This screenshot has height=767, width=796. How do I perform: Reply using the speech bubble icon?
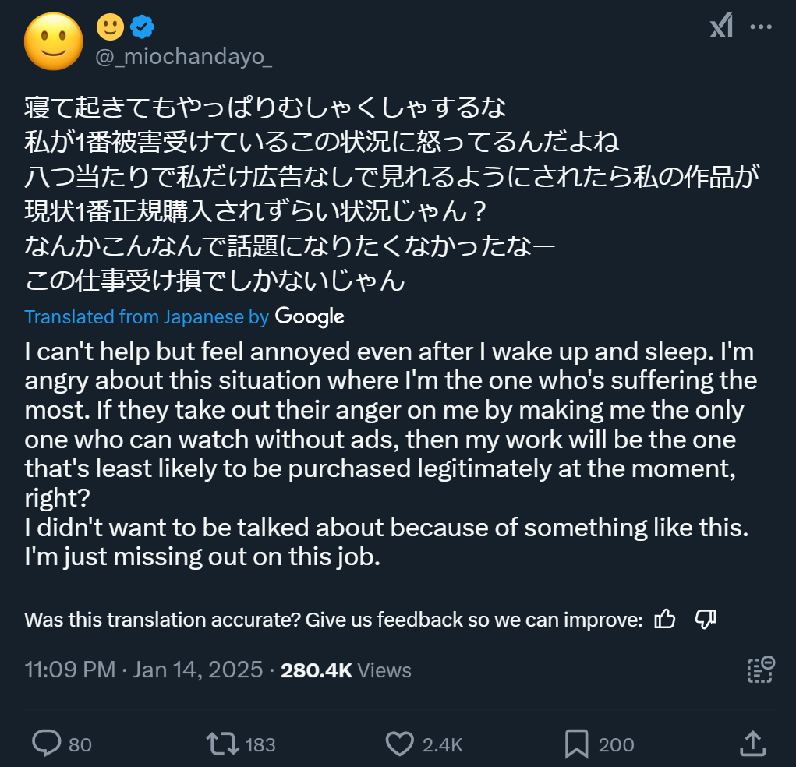pos(46,744)
